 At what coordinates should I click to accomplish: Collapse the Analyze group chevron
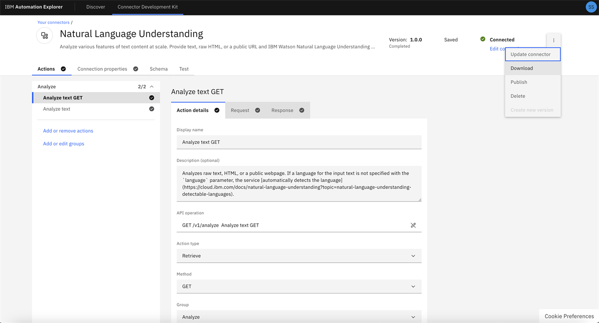(x=152, y=87)
